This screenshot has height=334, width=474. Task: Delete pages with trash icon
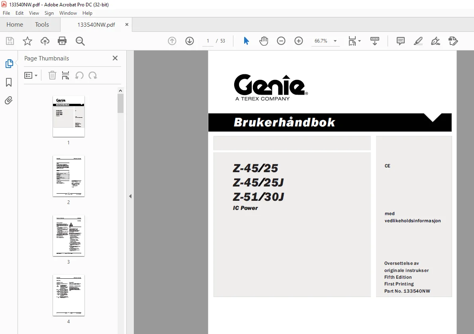click(x=52, y=76)
